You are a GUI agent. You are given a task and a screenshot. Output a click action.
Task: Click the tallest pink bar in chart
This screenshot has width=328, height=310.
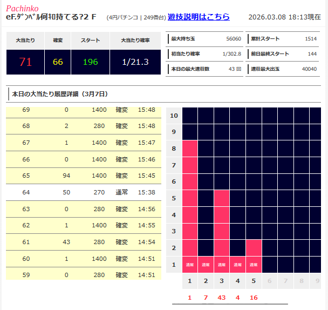click(190, 200)
